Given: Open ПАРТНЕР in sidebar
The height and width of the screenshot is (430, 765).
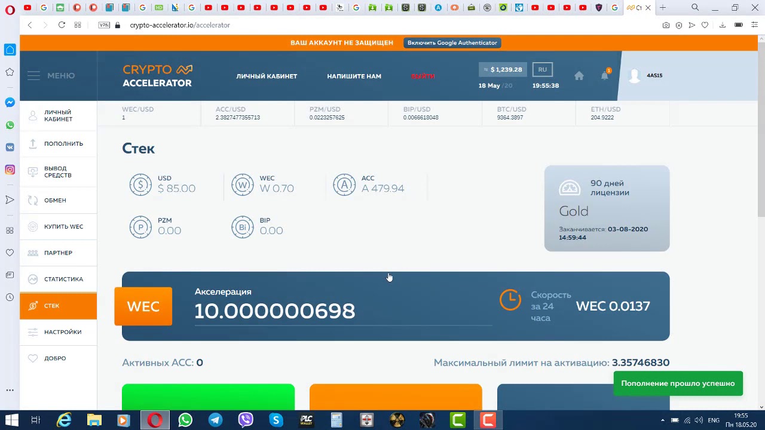Looking at the screenshot, I should (58, 253).
